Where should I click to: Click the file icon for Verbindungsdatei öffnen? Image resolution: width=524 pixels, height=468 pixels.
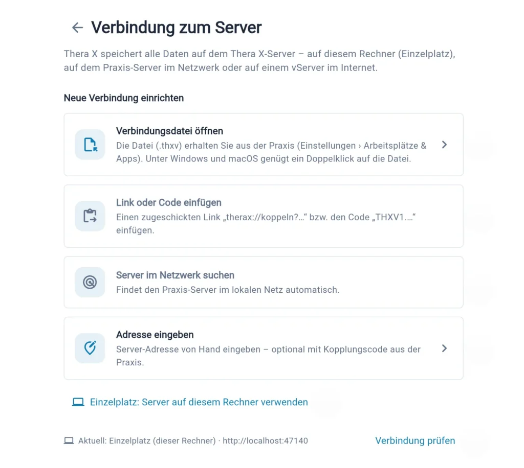tap(90, 145)
